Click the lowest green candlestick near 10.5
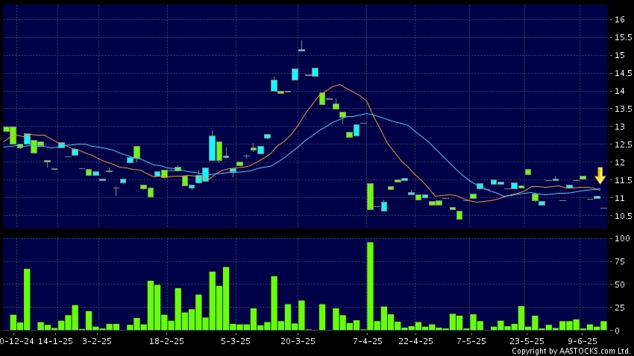The width and height of the screenshot is (634, 356). (459, 215)
